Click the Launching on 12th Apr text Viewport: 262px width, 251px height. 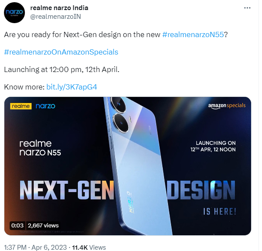(213, 146)
